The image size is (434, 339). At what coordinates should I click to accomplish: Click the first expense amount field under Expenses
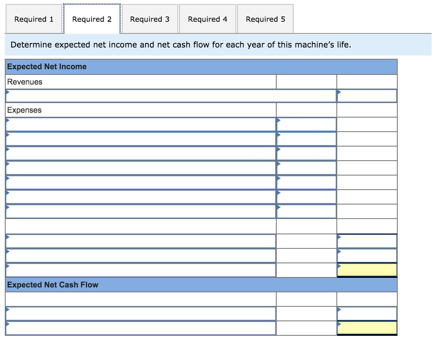[307, 124]
